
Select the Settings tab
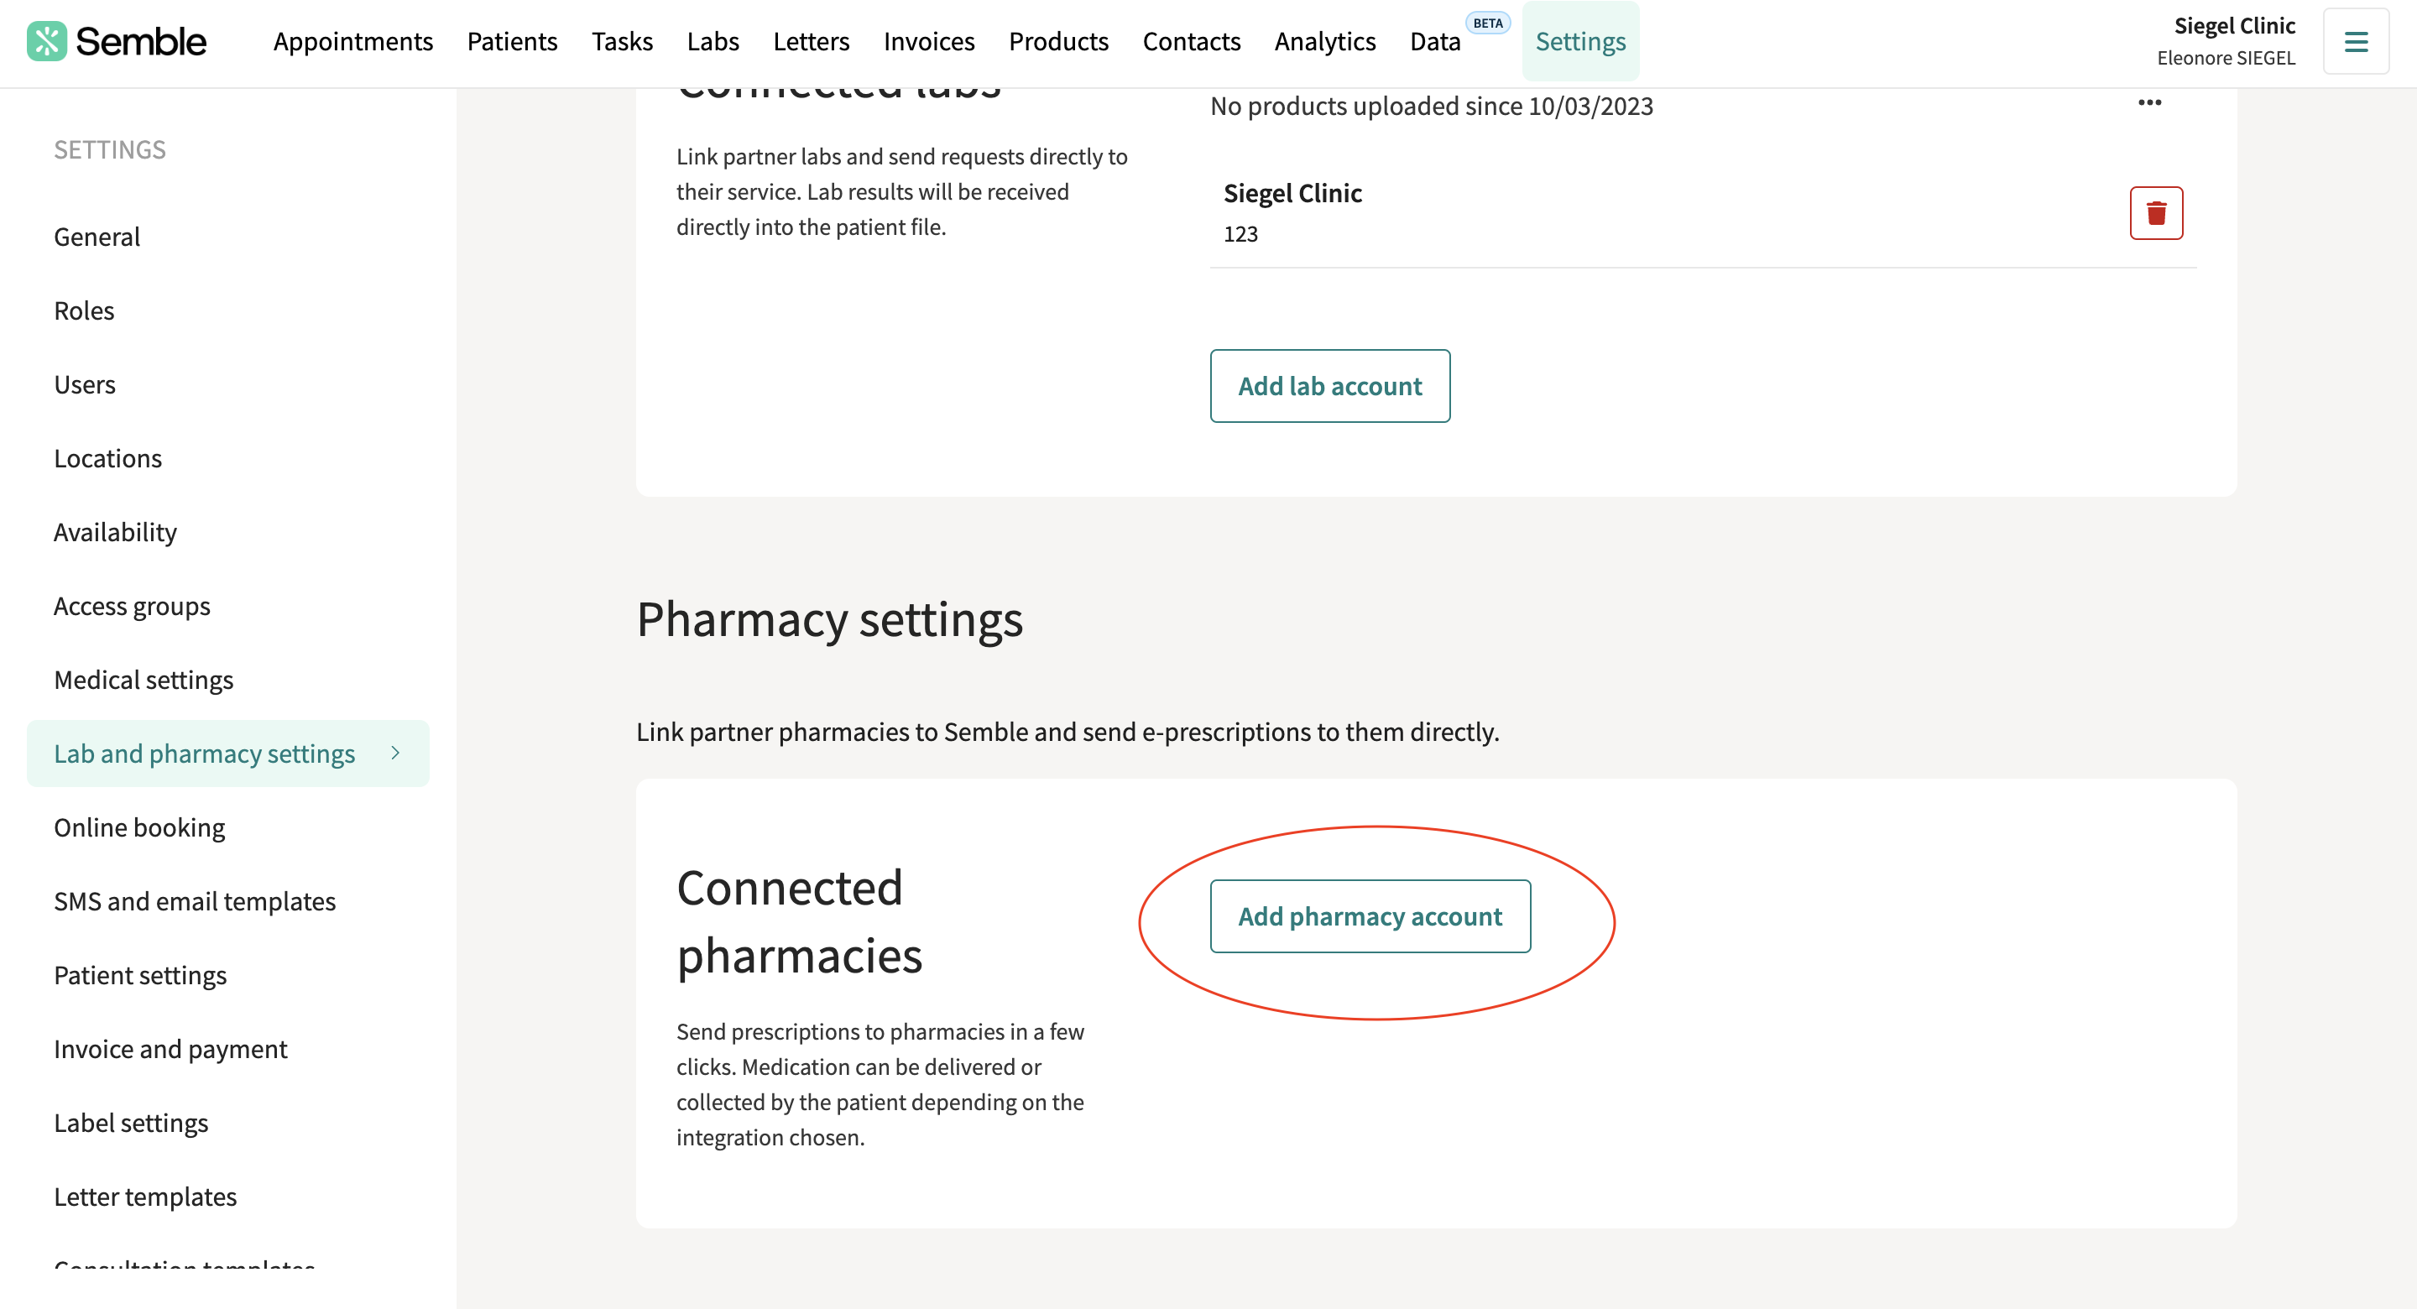[1580, 41]
